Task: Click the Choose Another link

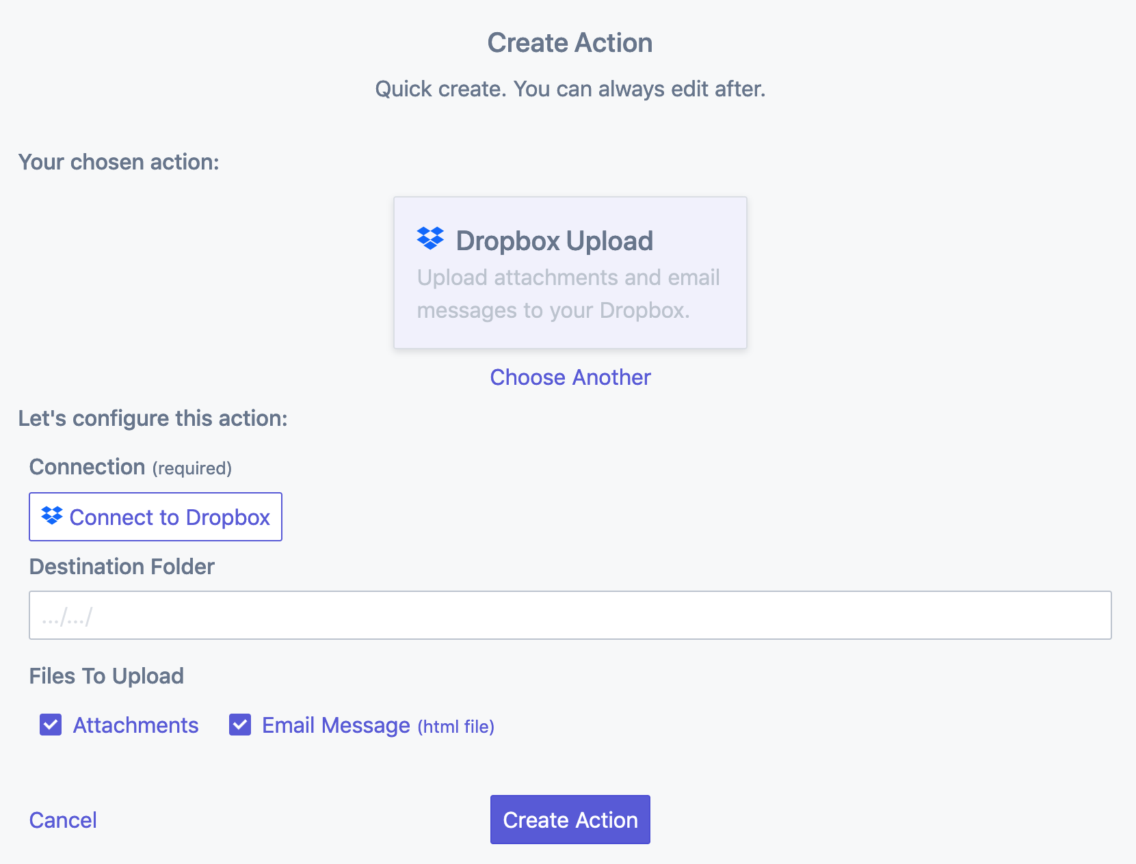Action: click(x=570, y=377)
